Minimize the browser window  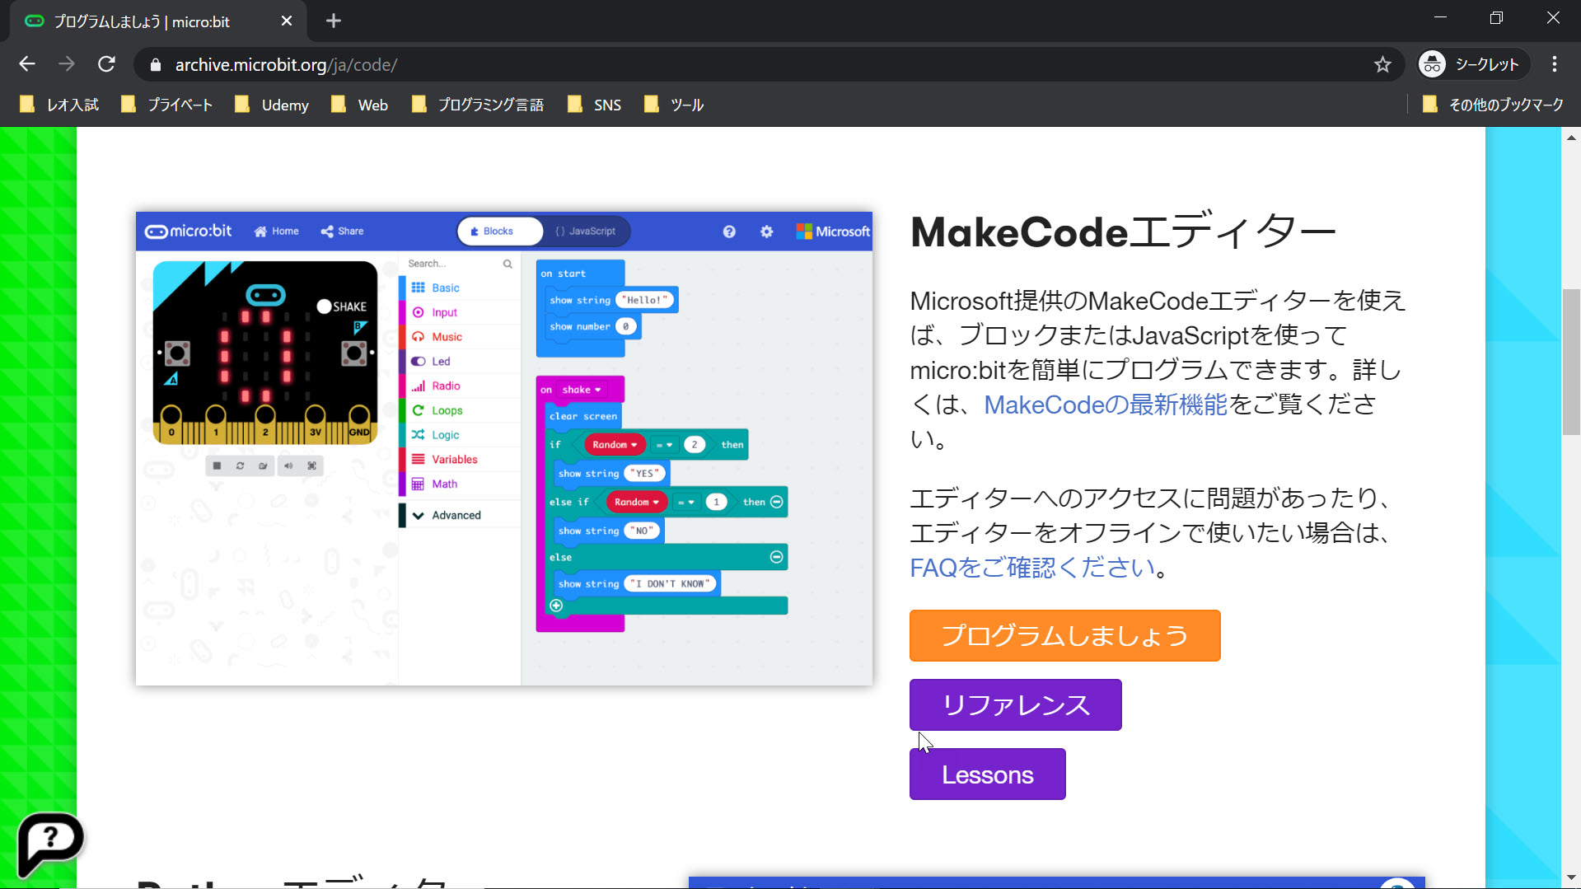1440,18
